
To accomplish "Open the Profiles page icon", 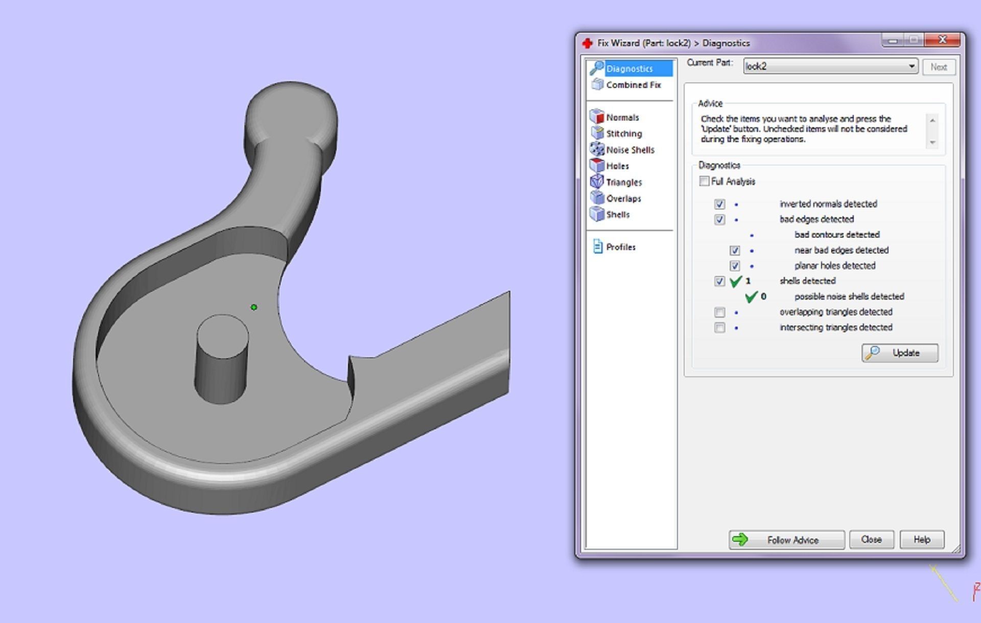I will click(597, 246).
